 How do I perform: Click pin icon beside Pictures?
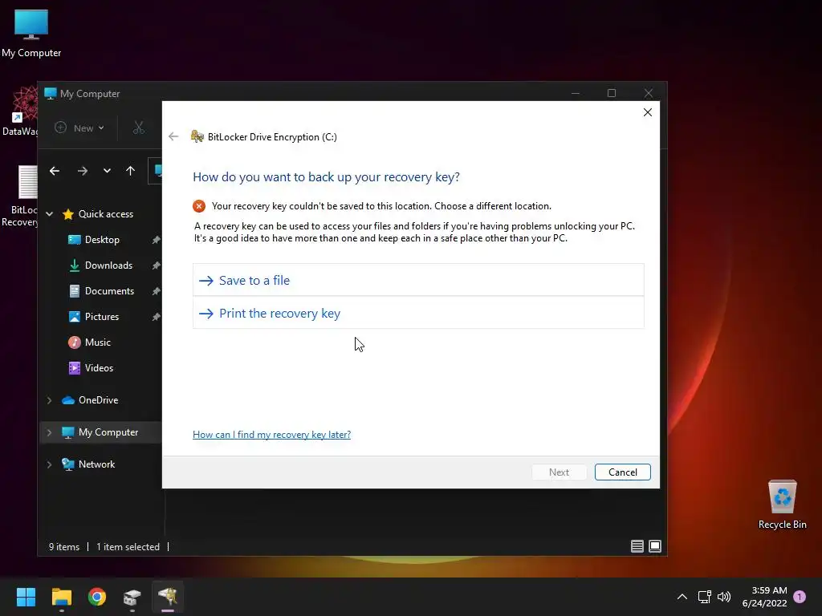click(157, 317)
